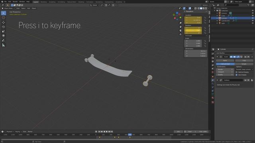Hide Cylinder.001 in the outliner
The width and height of the screenshot is (255, 143).
(x=253, y=21)
